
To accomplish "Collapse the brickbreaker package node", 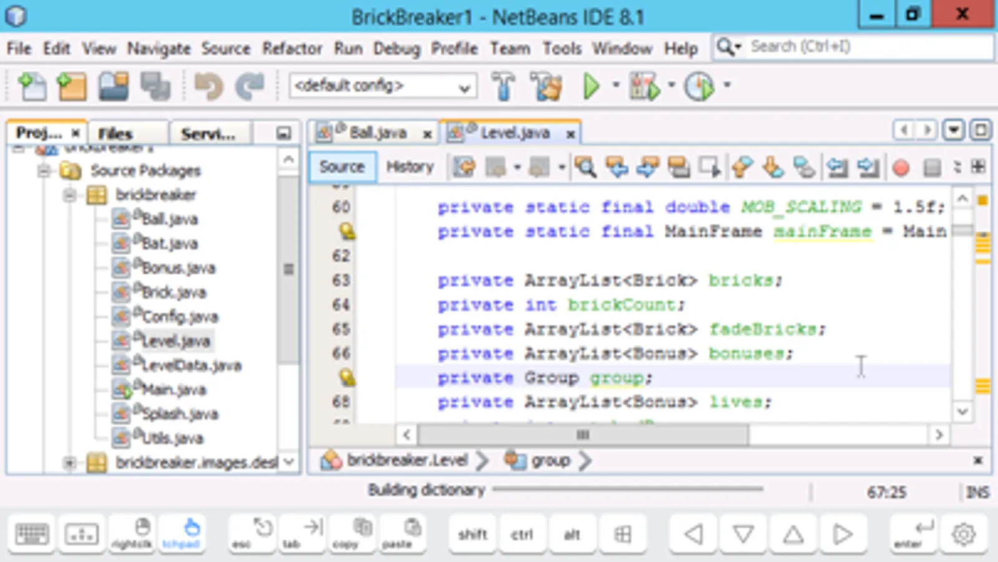I will click(69, 195).
